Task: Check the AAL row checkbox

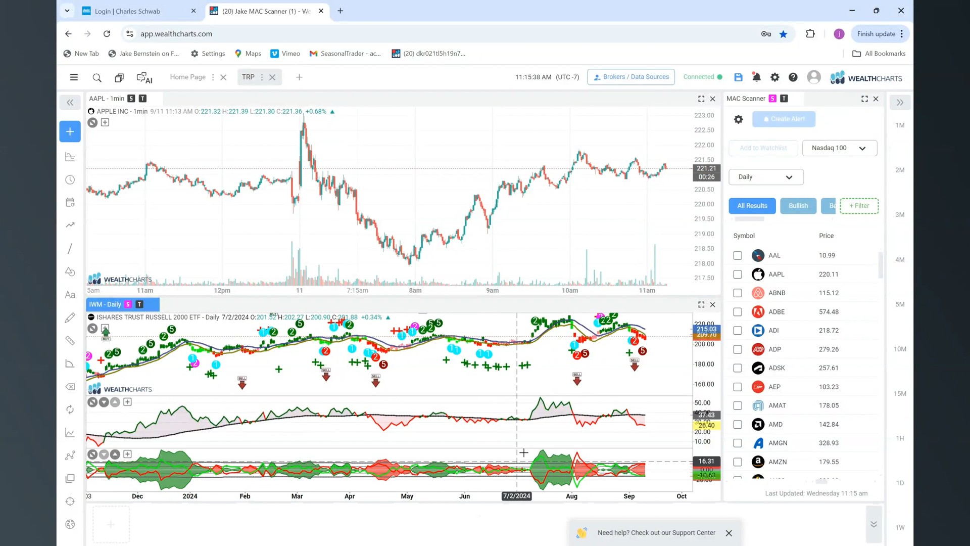Action: point(738,256)
